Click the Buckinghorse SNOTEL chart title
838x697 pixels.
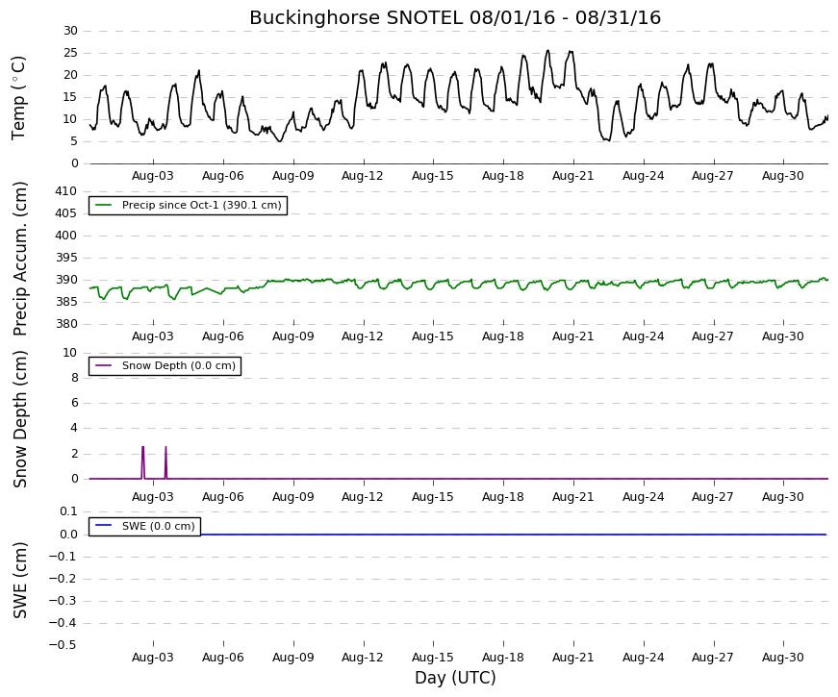[455, 17]
